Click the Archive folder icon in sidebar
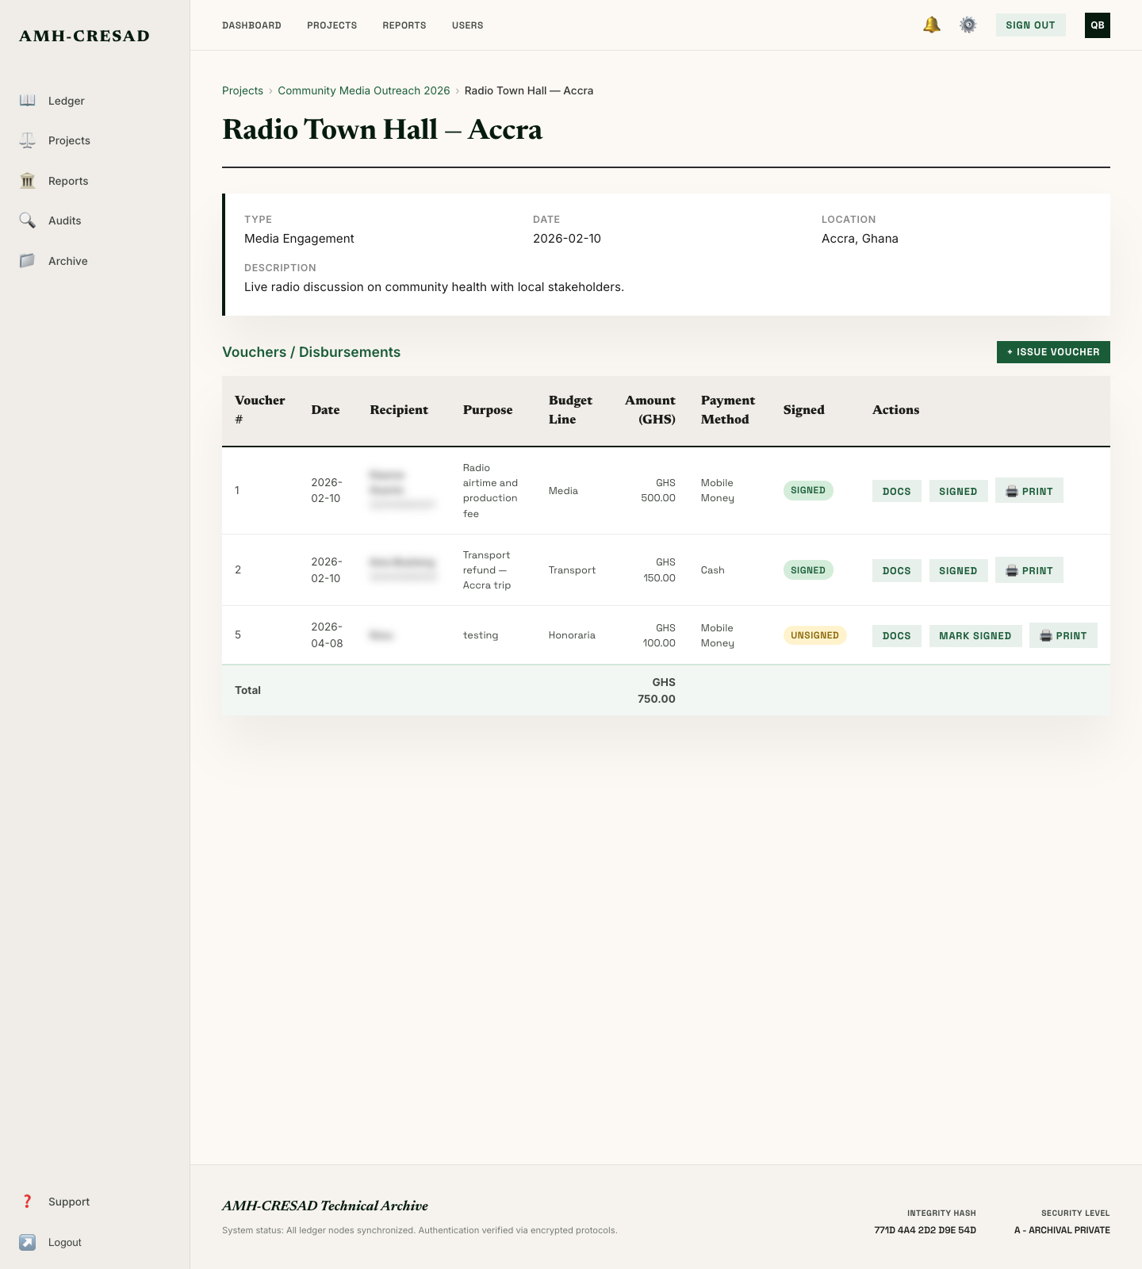1142x1269 pixels. point(28,261)
